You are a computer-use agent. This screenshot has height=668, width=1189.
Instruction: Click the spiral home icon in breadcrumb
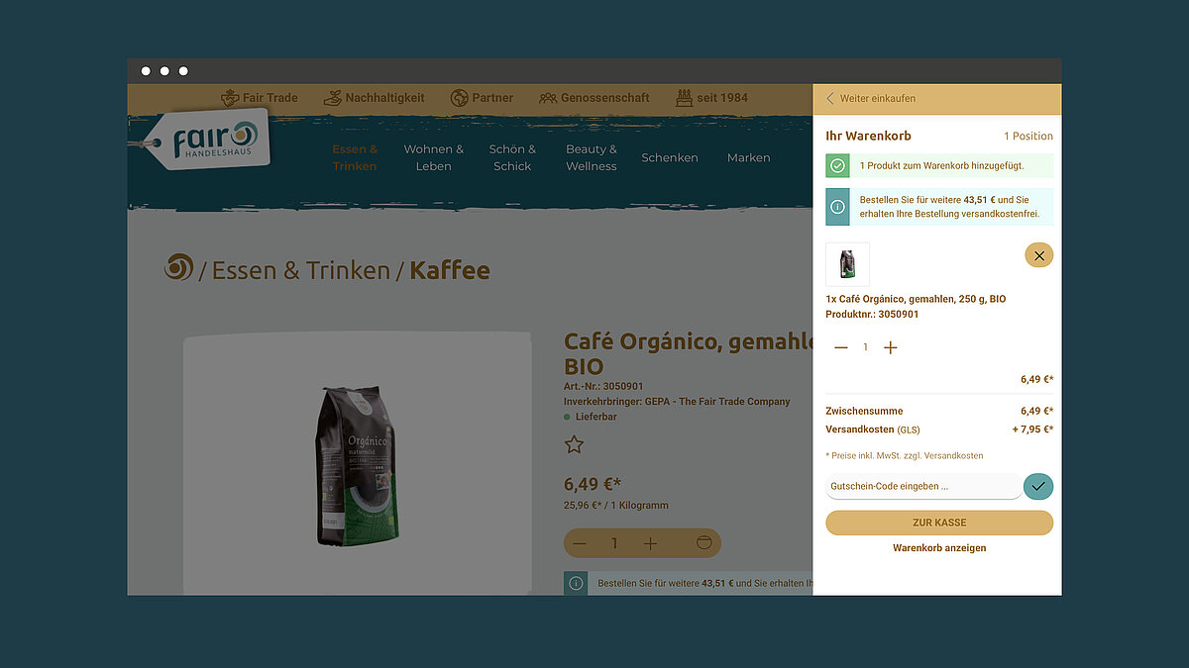(x=179, y=268)
